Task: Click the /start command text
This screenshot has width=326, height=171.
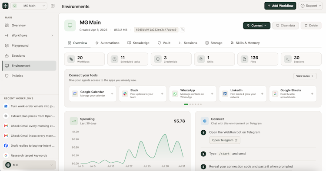Action: click(224, 154)
